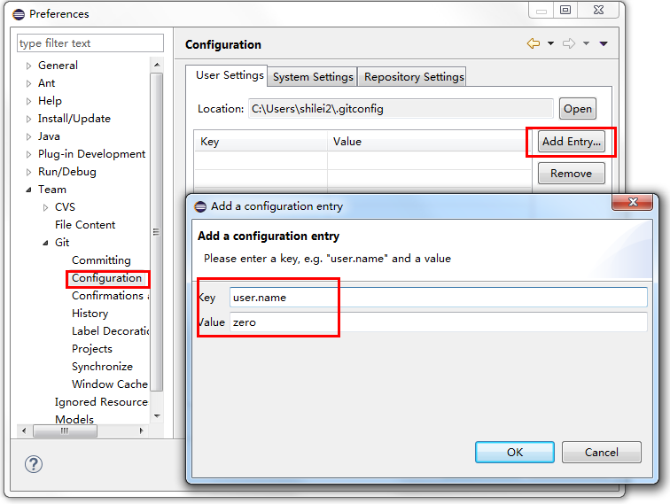Screen dimensions: 670x504
Task: Click the tree horizontal scrollbar right arrow
Action: [142, 430]
